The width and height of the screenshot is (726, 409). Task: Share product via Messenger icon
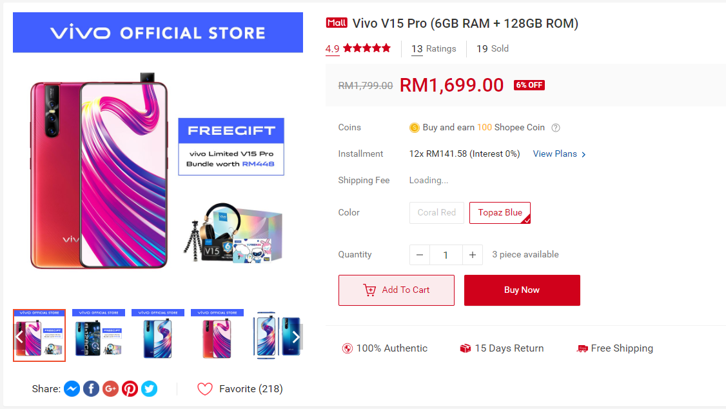coord(72,388)
